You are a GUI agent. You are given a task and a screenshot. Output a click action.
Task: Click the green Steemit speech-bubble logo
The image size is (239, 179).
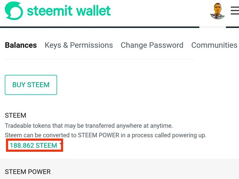(14, 11)
